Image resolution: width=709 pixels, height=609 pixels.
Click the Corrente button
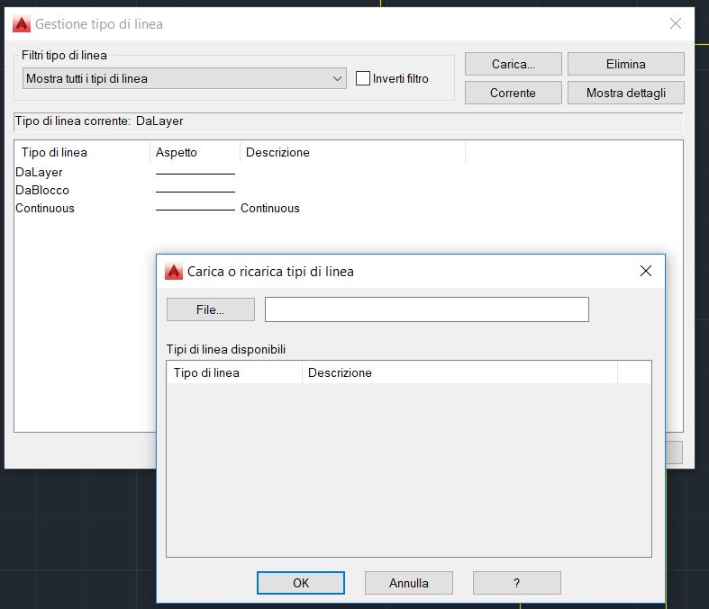(514, 93)
